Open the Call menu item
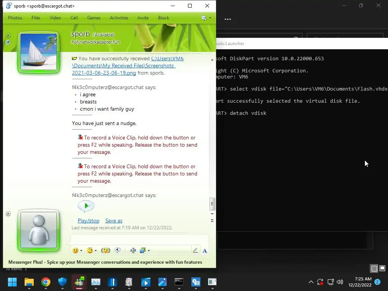This screenshot has width=388, height=291. coord(74,18)
